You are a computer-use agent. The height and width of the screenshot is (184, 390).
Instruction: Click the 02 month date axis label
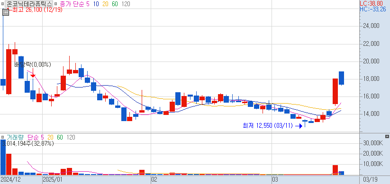(154, 179)
